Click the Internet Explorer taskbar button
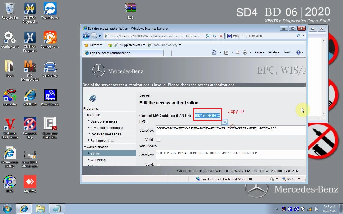 click(24, 209)
